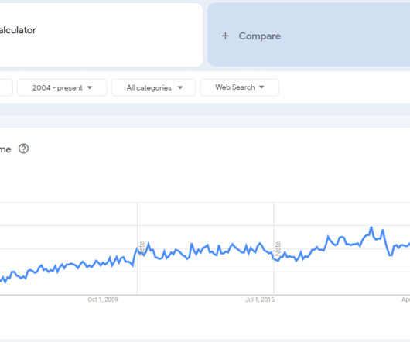Open the Web Search type dropdown
410x342 pixels.
pyautogui.click(x=240, y=87)
